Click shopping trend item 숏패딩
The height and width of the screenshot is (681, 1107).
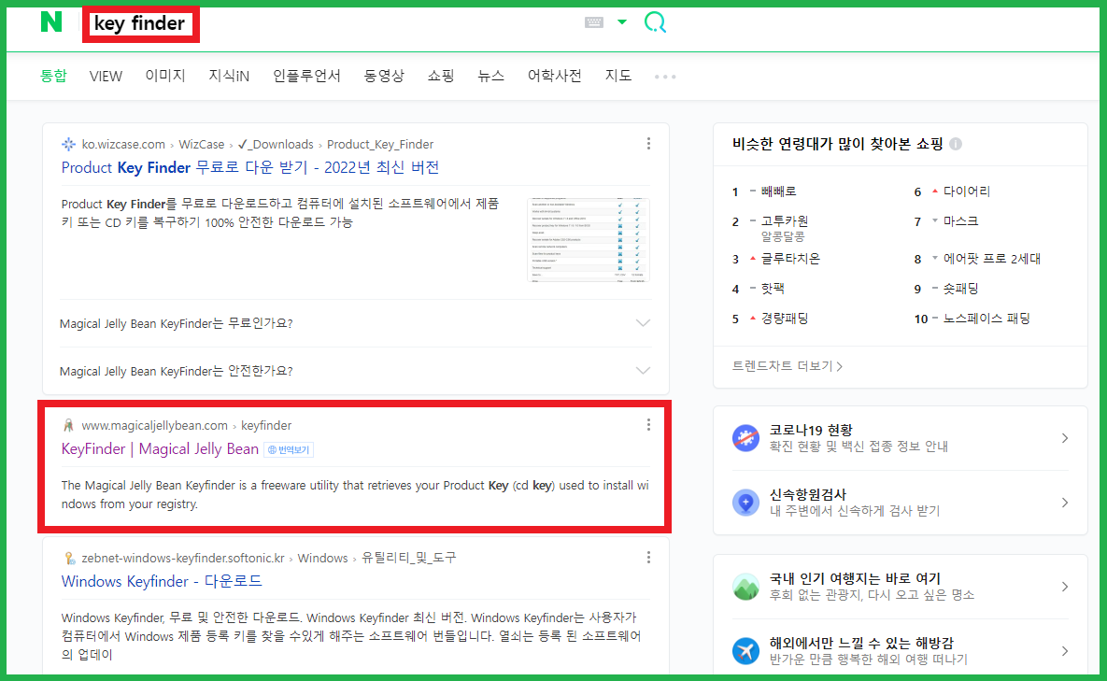pyautogui.click(x=961, y=289)
